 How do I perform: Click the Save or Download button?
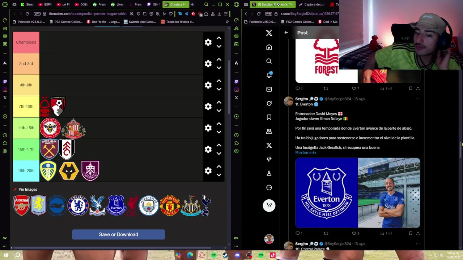point(118,234)
